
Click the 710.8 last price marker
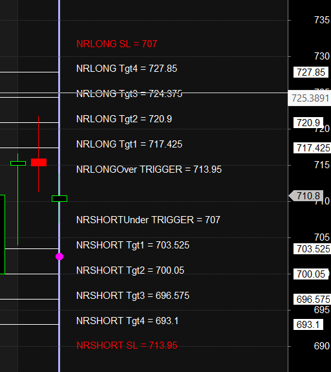coord(306,196)
